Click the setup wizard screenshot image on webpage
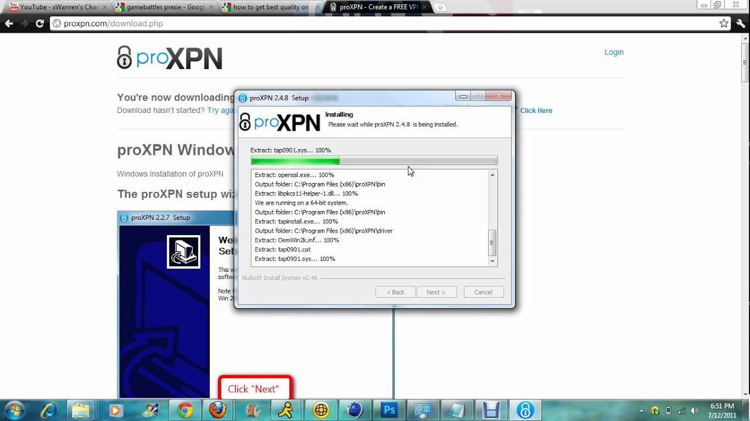Screen dimensions: 750x421 [x=255, y=304]
